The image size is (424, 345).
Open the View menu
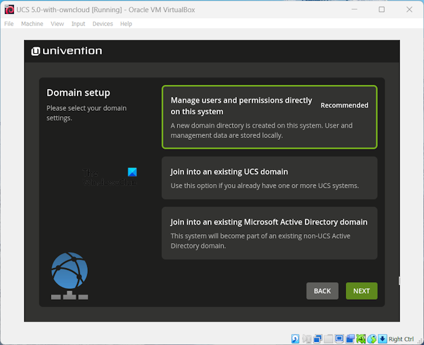[x=57, y=24]
